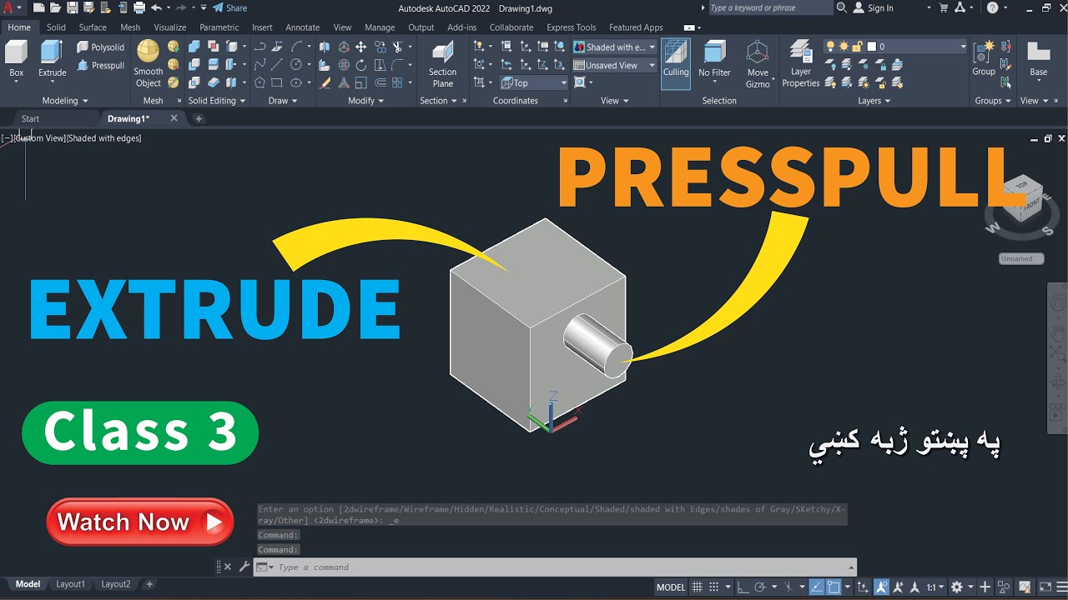Switch to the Annotate ribbon tab
Image resolution: width=1068 pixels, height=600 pixels.
tap(303, 27)
